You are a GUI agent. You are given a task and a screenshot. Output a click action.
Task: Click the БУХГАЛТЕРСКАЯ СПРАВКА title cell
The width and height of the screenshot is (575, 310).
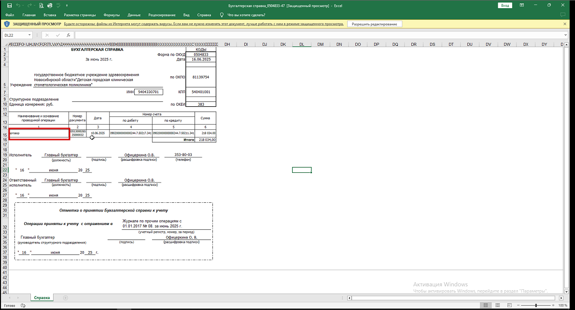pos(97,50)
